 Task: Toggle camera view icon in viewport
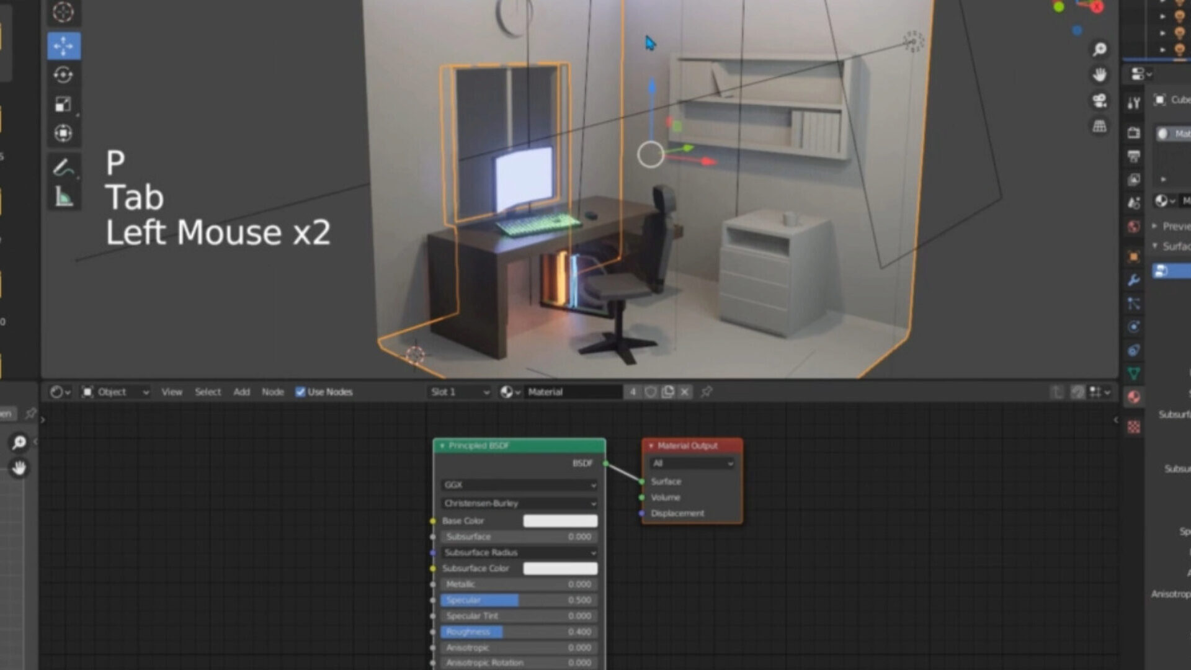(1099, 100)
